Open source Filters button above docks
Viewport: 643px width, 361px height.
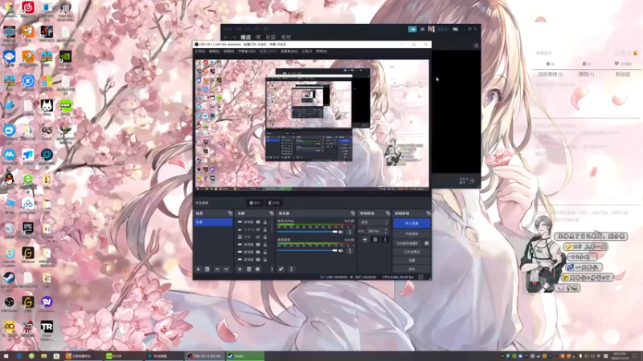tap(273, 203)
